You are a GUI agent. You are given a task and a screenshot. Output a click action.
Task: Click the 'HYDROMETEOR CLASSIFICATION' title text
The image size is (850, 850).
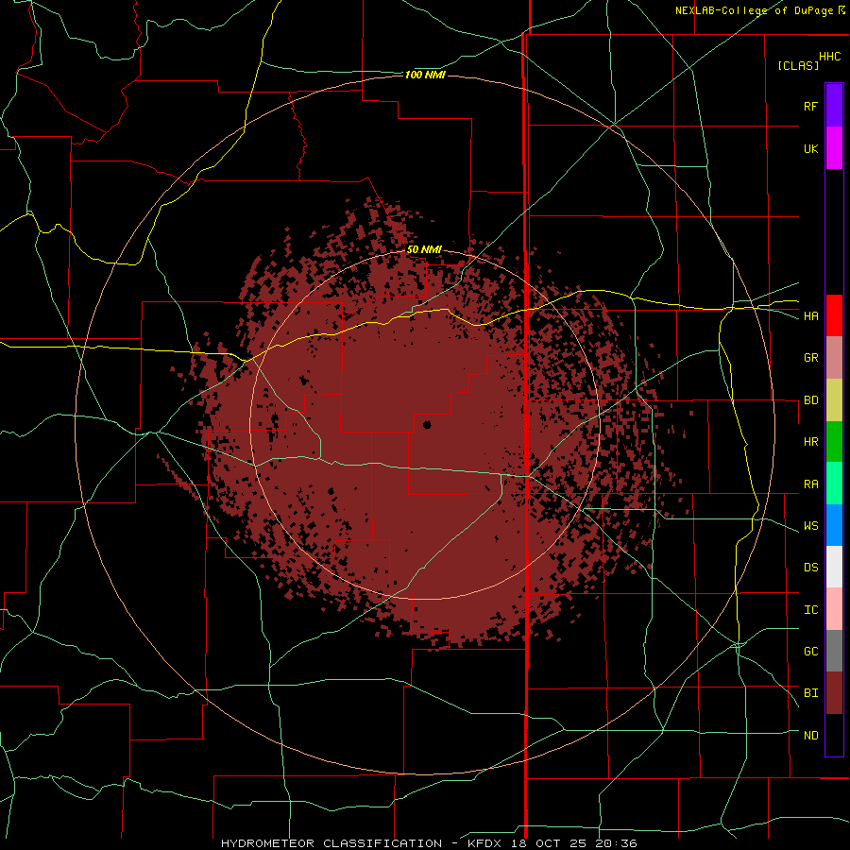coord(331,843)
